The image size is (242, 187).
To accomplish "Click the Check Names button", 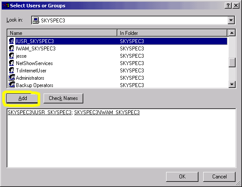I will (x=63, y=98).
